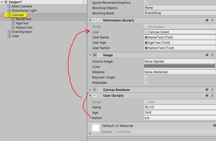Expand the Default UI Material section
The height and width of the screenshot is (141, 216).
pyautogui.click(x=90, y=133)
